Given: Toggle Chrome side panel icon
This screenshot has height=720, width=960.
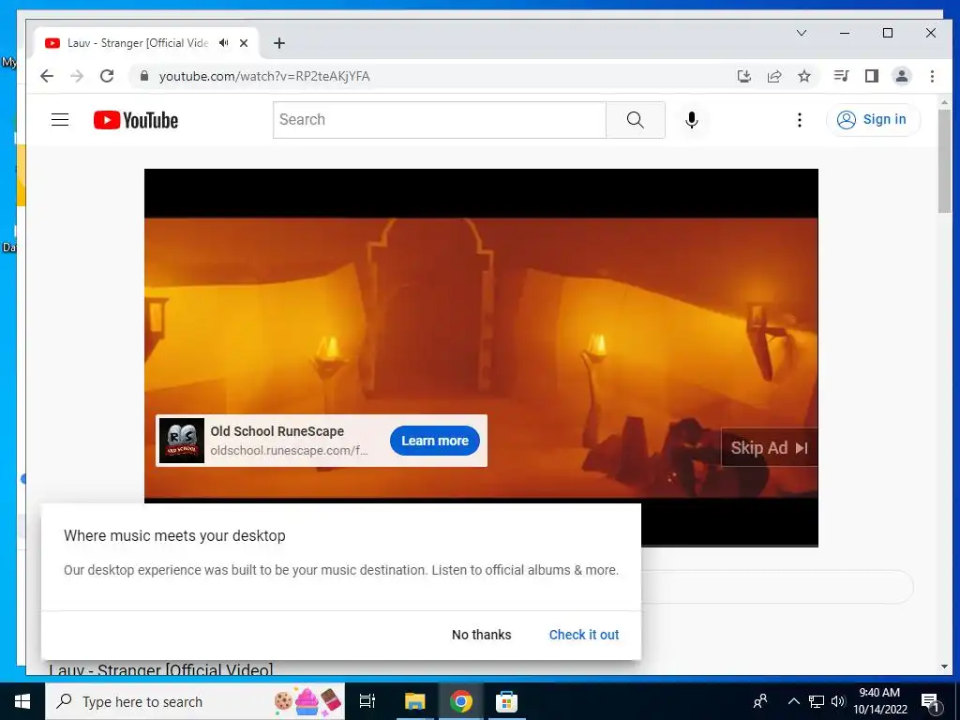Looking at the screenshot, I should click(871, 76).
